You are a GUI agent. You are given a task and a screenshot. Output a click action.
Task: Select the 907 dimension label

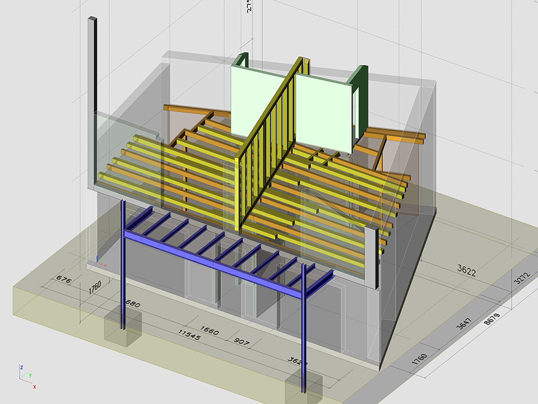click(x=242, y=341)
